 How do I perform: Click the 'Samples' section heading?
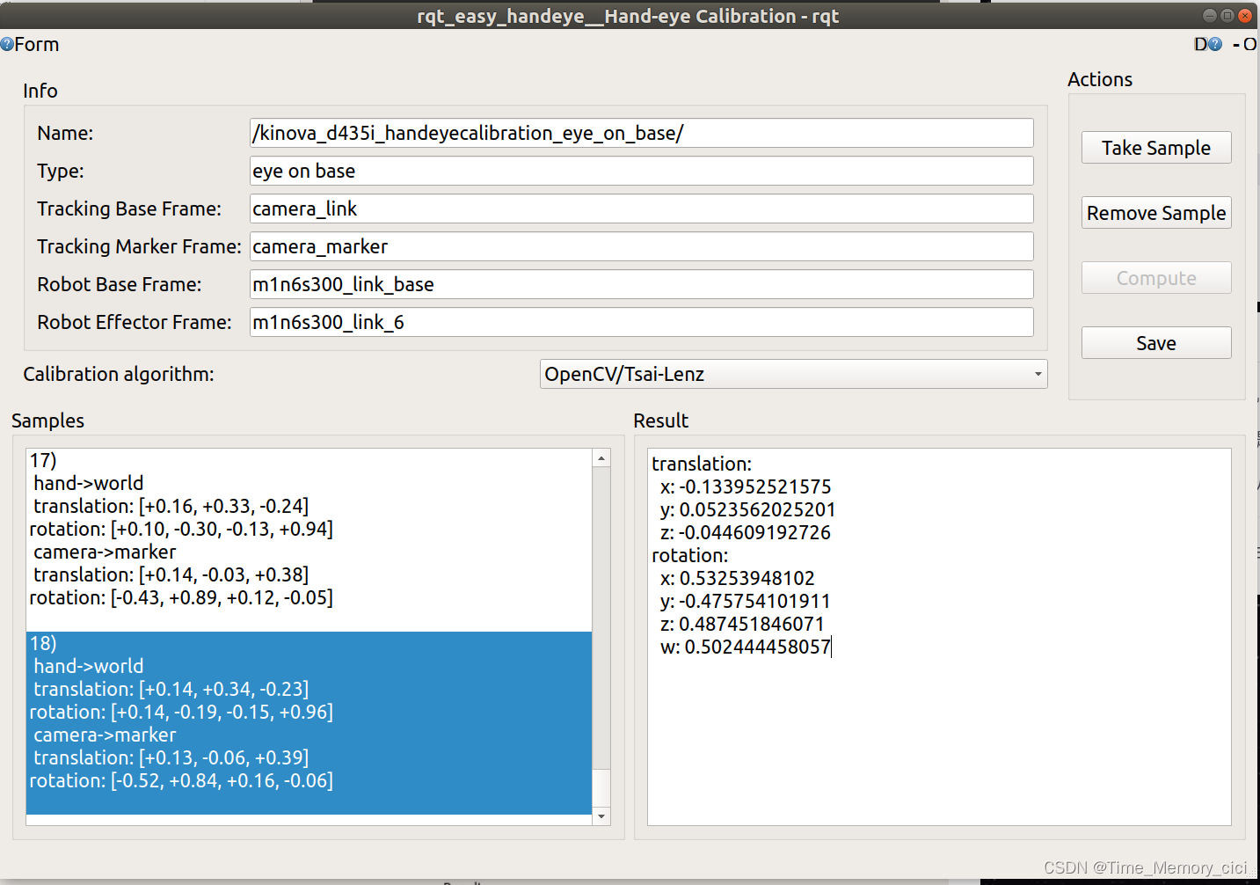(47, 421)
